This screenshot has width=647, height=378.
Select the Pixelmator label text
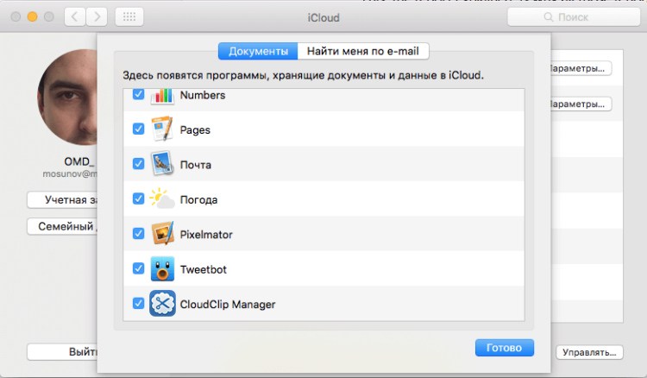click(206, 235)
